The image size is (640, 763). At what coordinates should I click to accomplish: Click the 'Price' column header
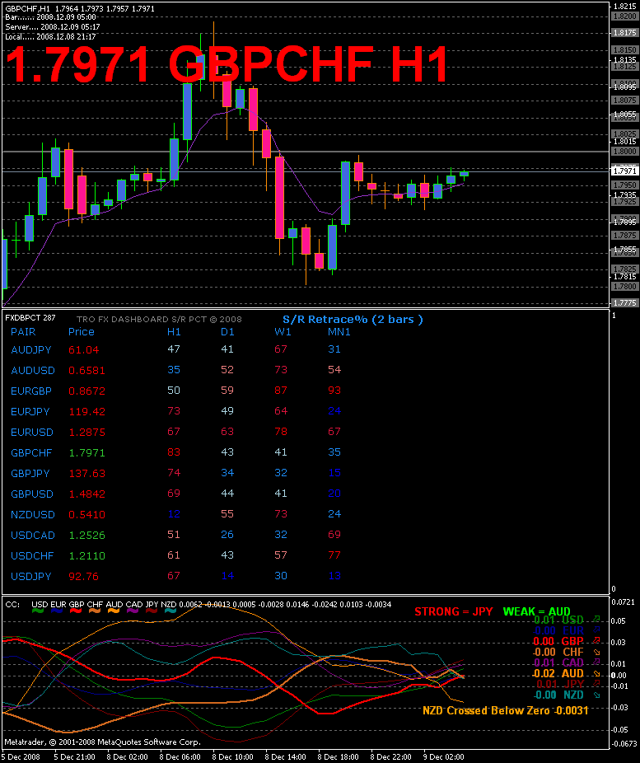pos(82,332)
